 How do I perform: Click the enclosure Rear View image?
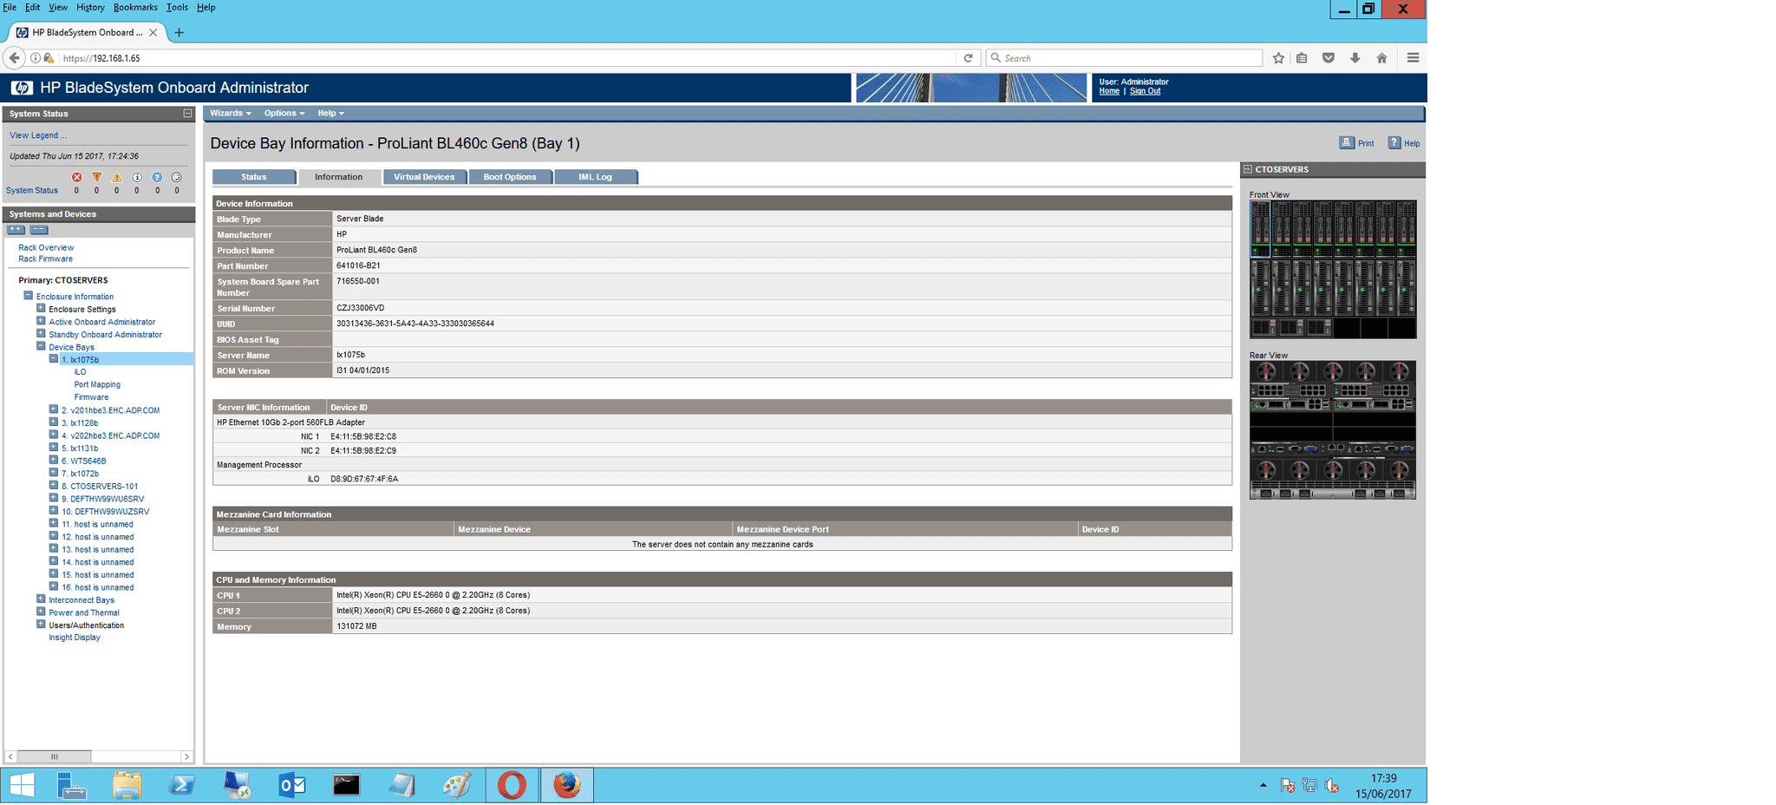(x=1332, y=430)
